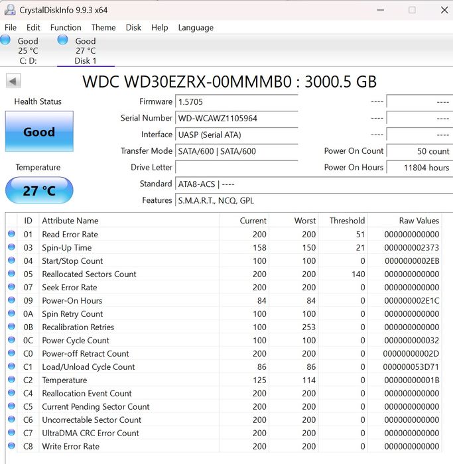Open the Help menu
453x464 pixels.
(x=160, y=28)
